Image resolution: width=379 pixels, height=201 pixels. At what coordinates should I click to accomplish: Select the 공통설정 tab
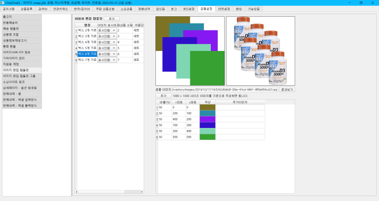pyautogui.click(x=206, y=9)
